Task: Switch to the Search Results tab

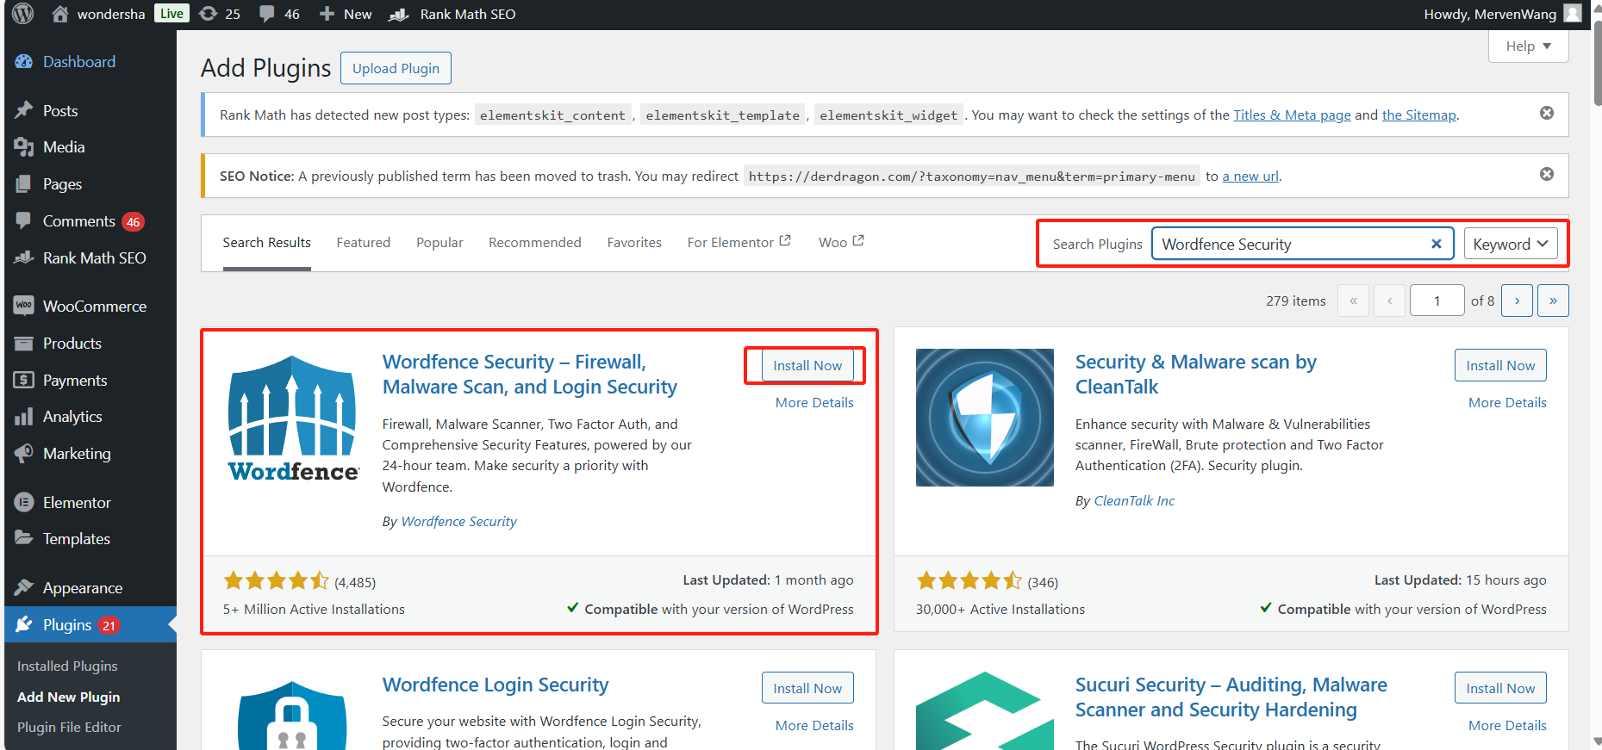Action: pos(267,243)
